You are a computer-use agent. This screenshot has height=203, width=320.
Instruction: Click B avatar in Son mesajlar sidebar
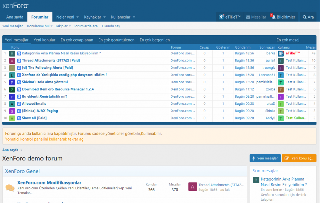tap(256, 180)
